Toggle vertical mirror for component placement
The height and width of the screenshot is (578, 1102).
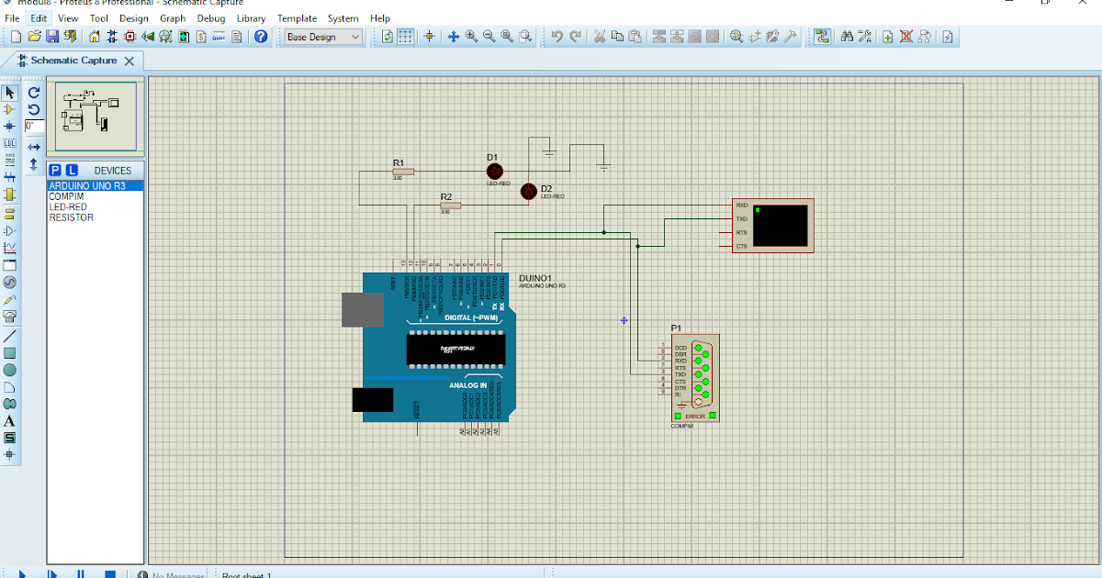33,163
